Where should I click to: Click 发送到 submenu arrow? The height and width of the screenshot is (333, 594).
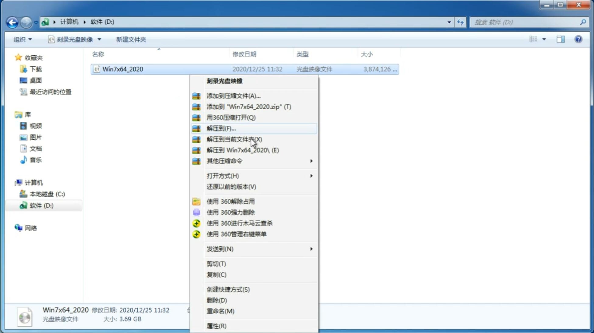point(312,248)
